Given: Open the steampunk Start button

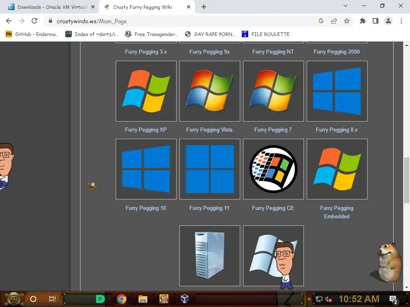Looking at the screenshot, I should 14,299.
